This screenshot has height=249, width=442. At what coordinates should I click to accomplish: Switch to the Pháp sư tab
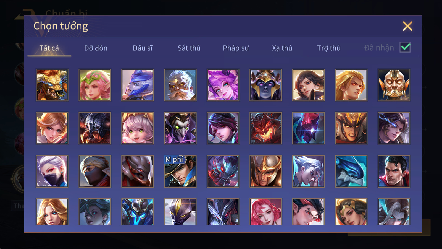(x=236, y=48)
